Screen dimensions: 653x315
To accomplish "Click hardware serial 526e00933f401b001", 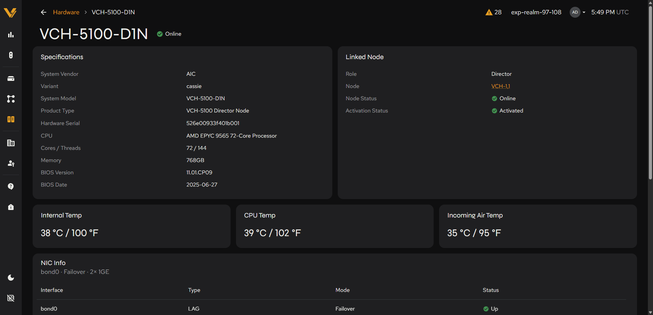I will click(x=213, y=123).
